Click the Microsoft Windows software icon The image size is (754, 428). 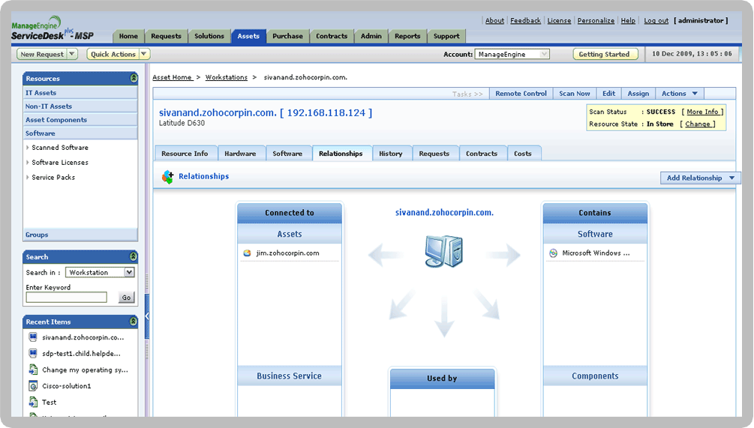coord(554,253)
